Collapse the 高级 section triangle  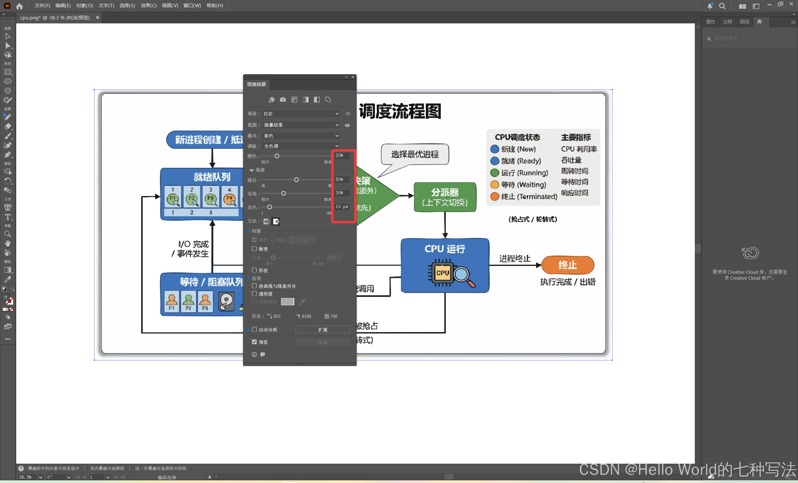tap(252, 170)
